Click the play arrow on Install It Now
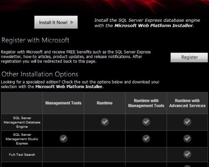The image size is (209, 167). tap(72, 22)
